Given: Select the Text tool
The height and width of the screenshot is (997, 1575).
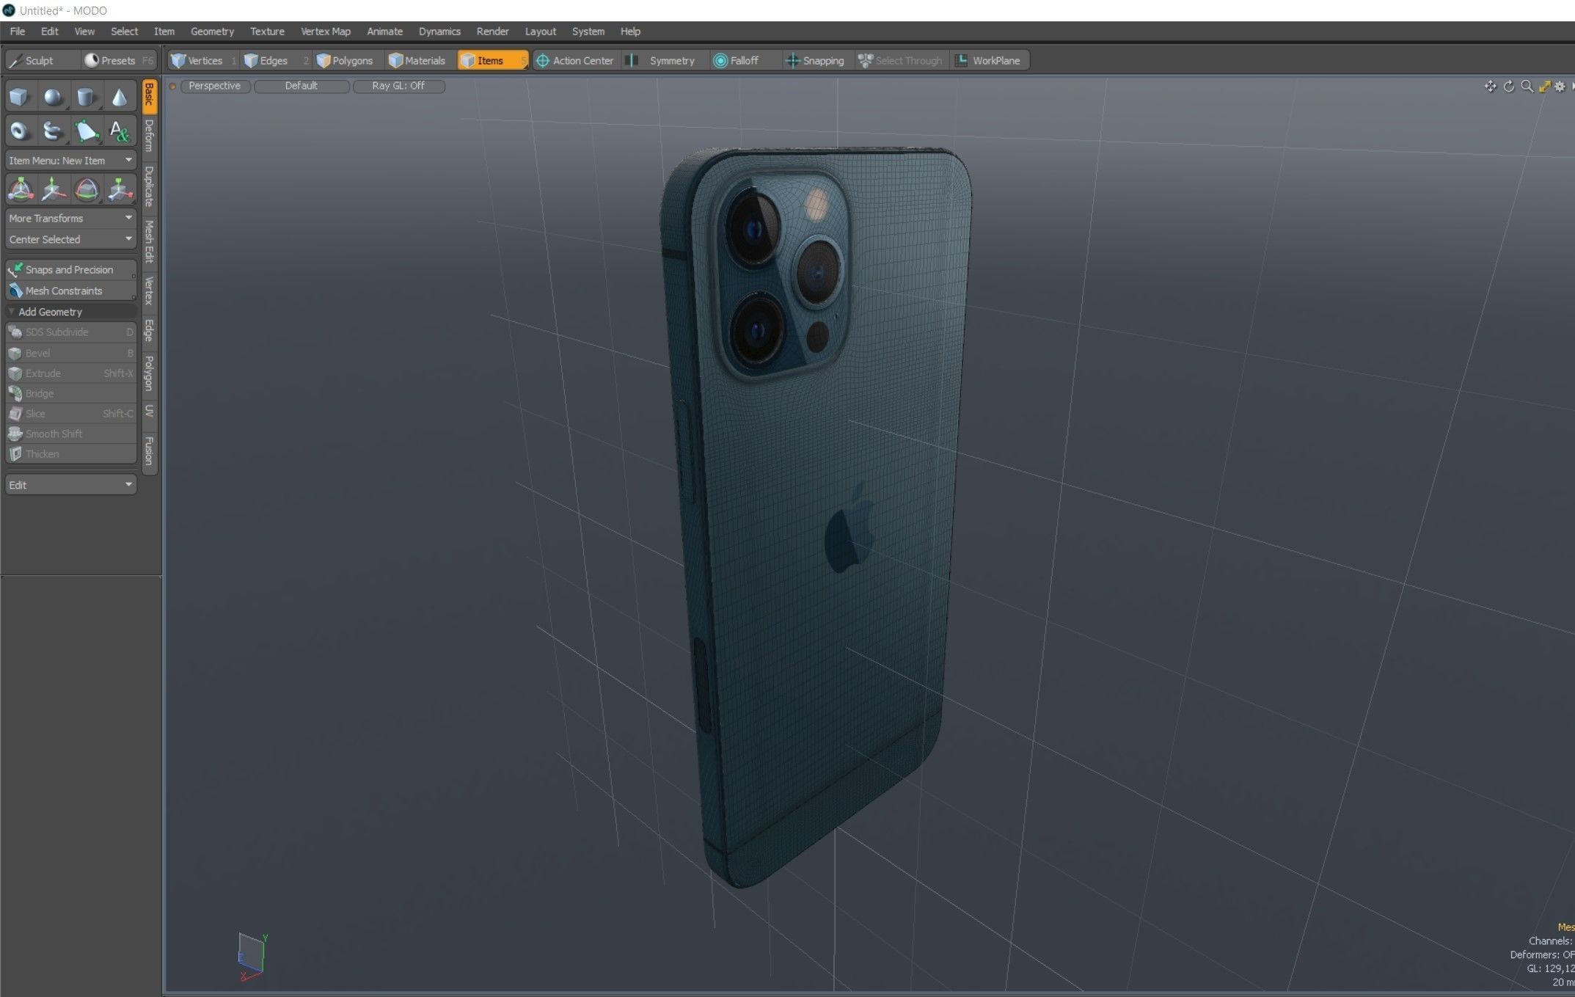Looking at the screenshot, I should 120,131.
